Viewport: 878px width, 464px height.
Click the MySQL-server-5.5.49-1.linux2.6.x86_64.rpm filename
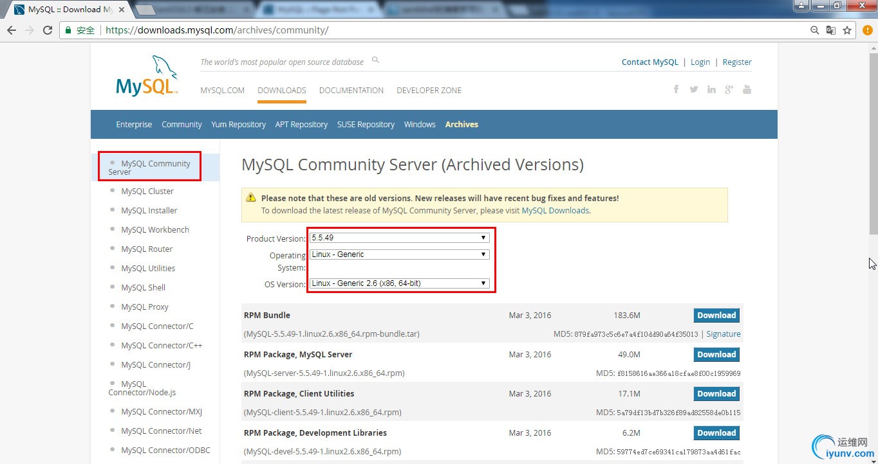pyautogui.click(x=324, y=373)
